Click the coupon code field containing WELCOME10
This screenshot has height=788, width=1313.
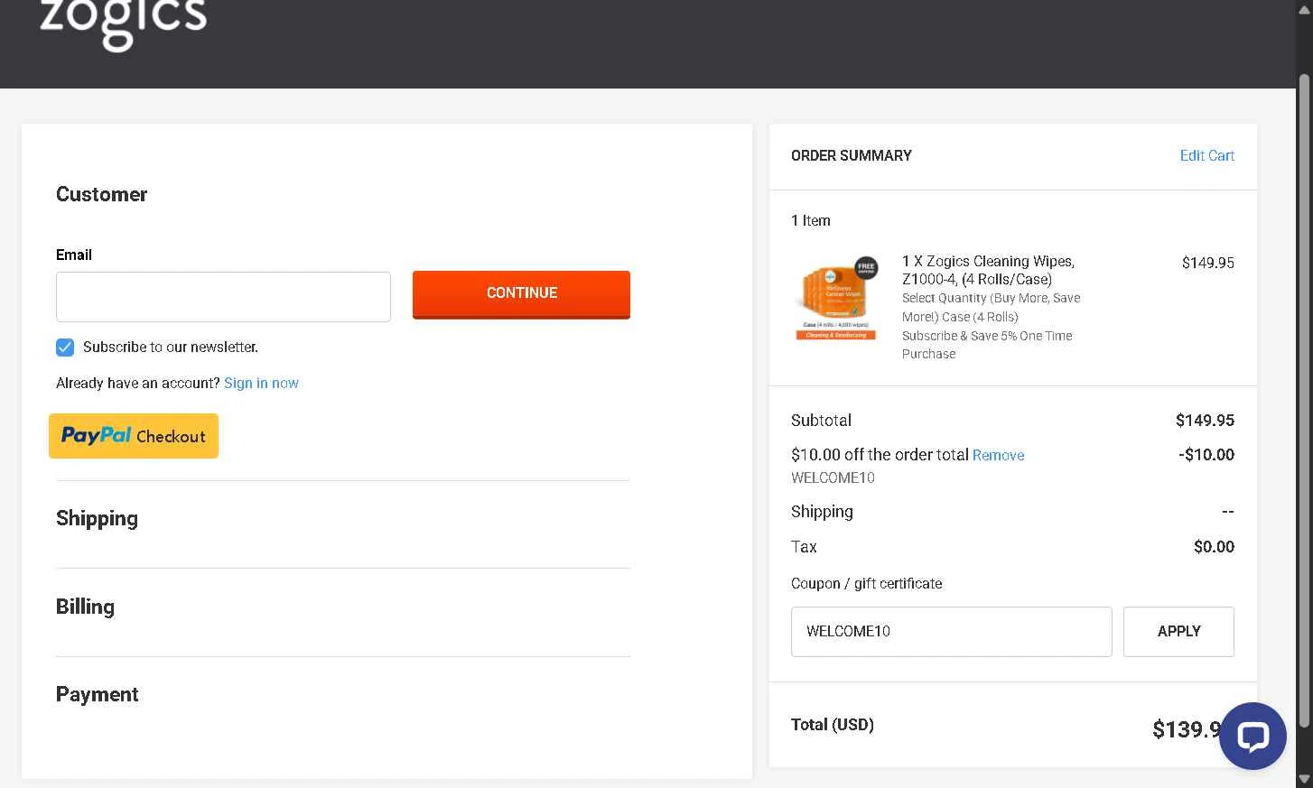coord(951,632)
